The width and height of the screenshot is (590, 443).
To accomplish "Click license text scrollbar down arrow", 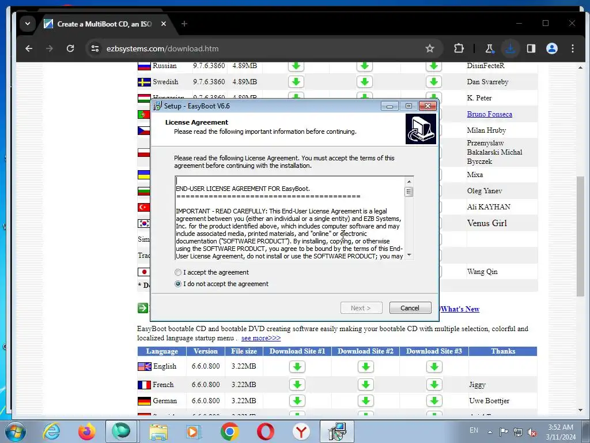I will tap(409, 256).
